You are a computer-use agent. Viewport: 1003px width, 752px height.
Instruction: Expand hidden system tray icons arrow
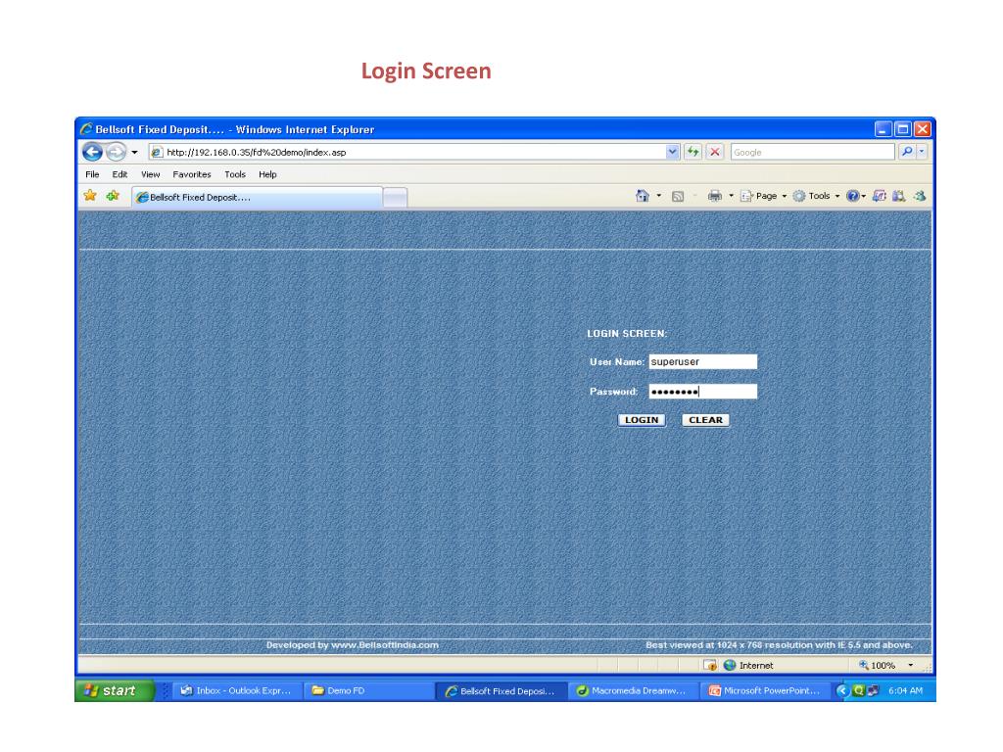tap(841, 690)
